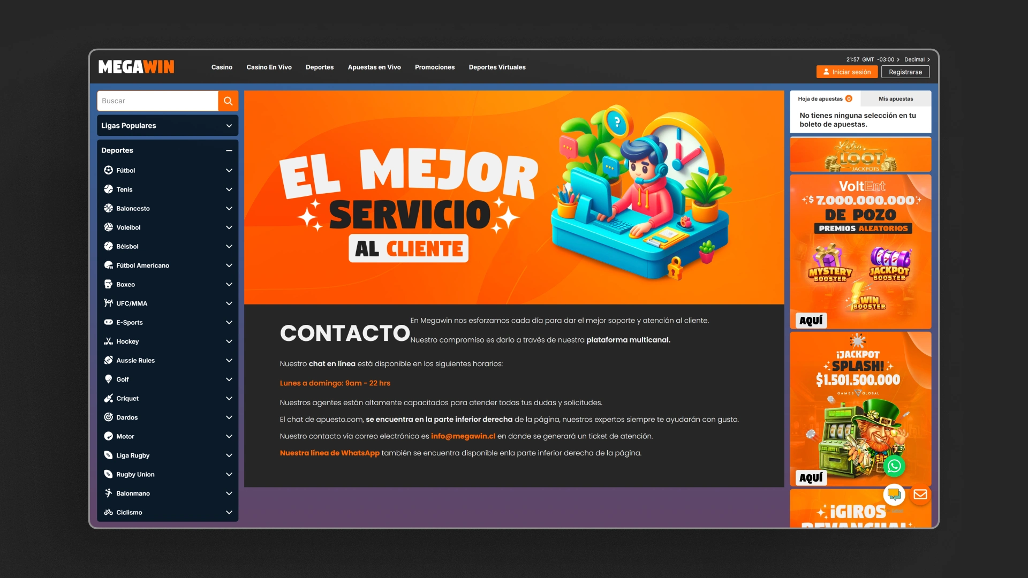Click the Baloncesto basketball icon
Viewport: 1028px width, 578px height.
pyautogui.click(x=108, y=208)
